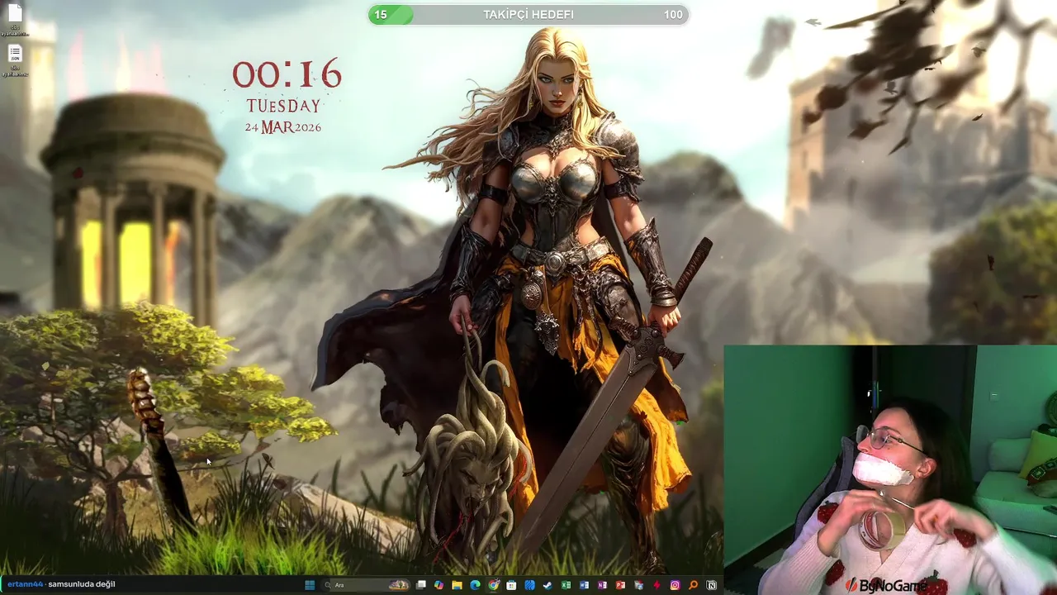The height and width of the screenshot is (595, 1057).
Task: Open the red lightning bolt taskbar app
Action: pyautogui.click(x=656, y=585)
